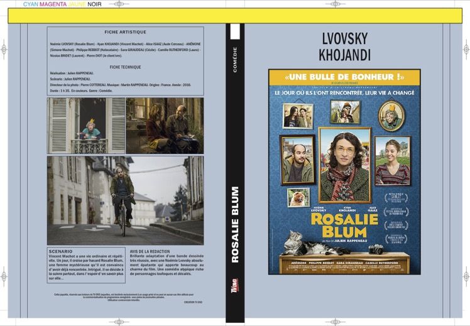Click the registration crosshair above the back cover
Screen dimensions: 470x326
[x=119, y=4]
